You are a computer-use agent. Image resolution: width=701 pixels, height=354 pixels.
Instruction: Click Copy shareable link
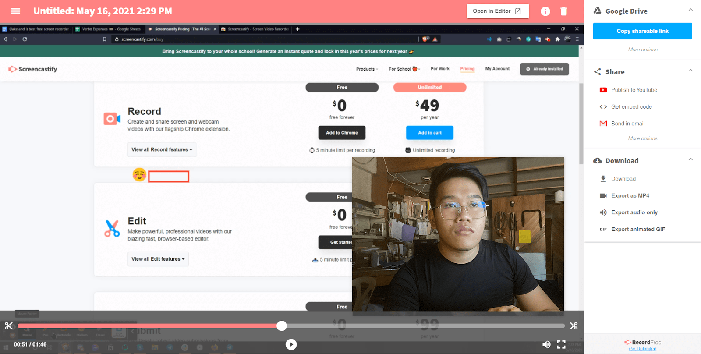(x=642, y=31)
